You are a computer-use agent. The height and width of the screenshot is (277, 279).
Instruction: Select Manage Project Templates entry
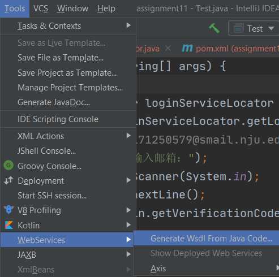click(x=68, y=88)
